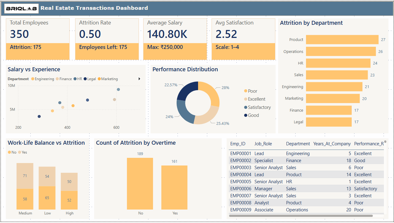The width and height of the screenshot is (394, 223).
Task: Select the Product bar in Attrition by Department
Action: pos(342,40)
